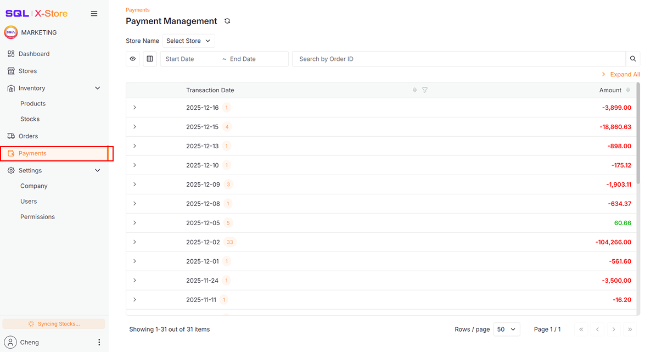Click the last-page pagination control
Image resolution: width=656 pixels, height=352 pixels.
pos(630,329)
